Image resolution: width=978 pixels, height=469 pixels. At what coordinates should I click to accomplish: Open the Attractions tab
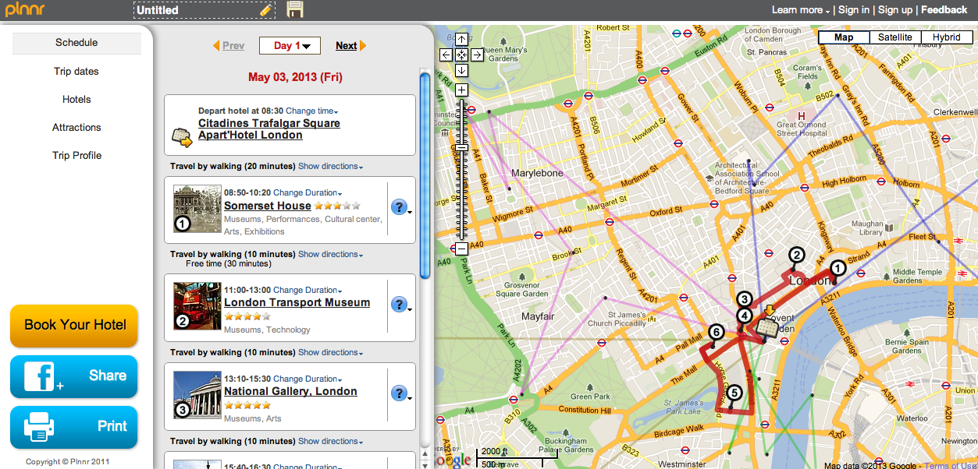tap(76, 127)
